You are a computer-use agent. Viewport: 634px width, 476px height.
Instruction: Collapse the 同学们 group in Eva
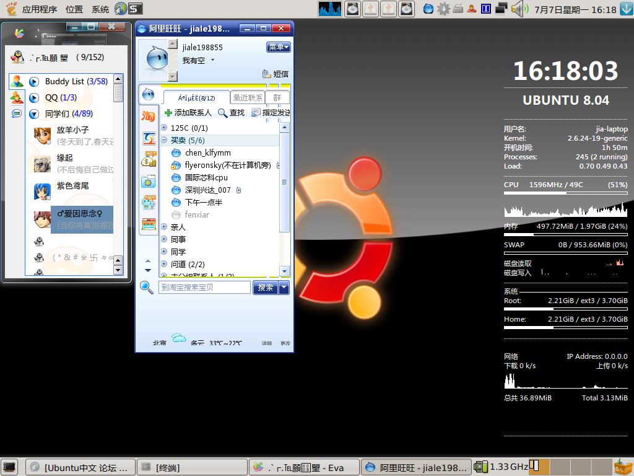[34, 114]
